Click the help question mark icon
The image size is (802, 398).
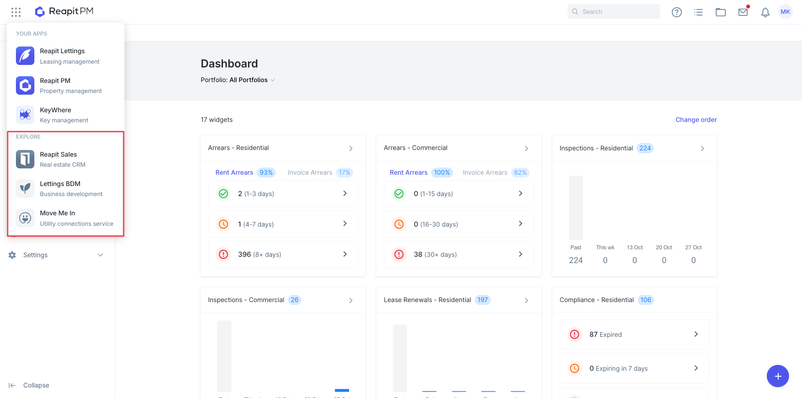(x=677, y=12)
